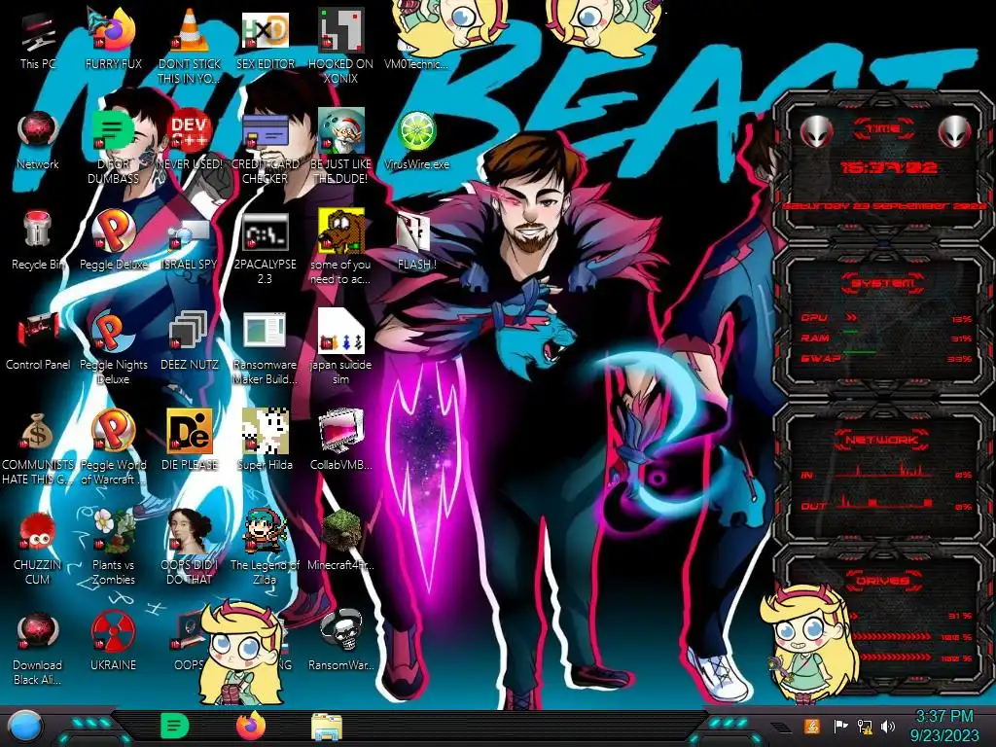This screenshot has width=996, height=747.
Task: Open the Recycle Bin
Action: point(38,241)
